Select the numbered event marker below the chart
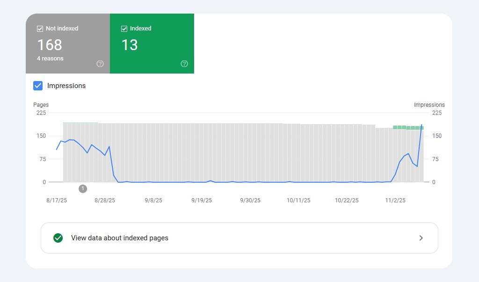This screenshot has height=282, width=479. 83,189
